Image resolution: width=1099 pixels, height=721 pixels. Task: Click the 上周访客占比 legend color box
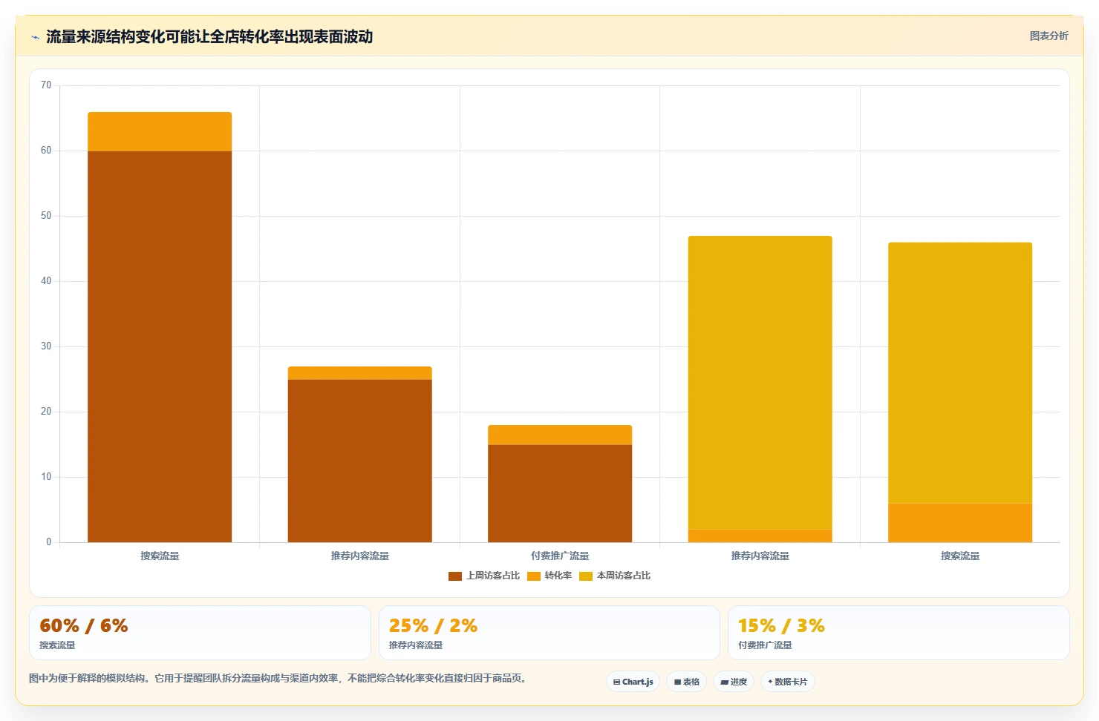coord(455,576)
